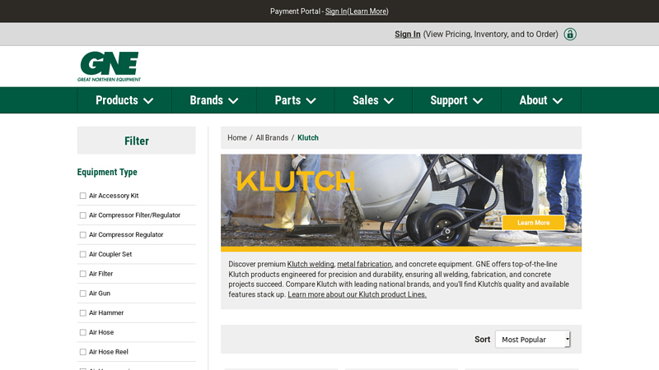
Task: Click the Equipment Type heading
Action: (x=107, y=172)
